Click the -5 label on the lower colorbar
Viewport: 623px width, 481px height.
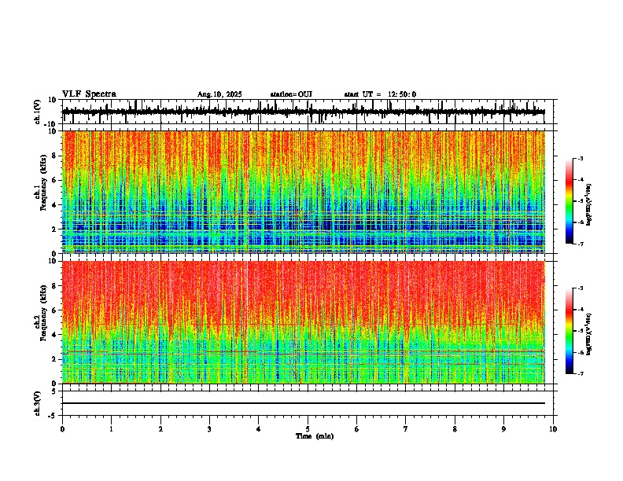coord(580,331)
